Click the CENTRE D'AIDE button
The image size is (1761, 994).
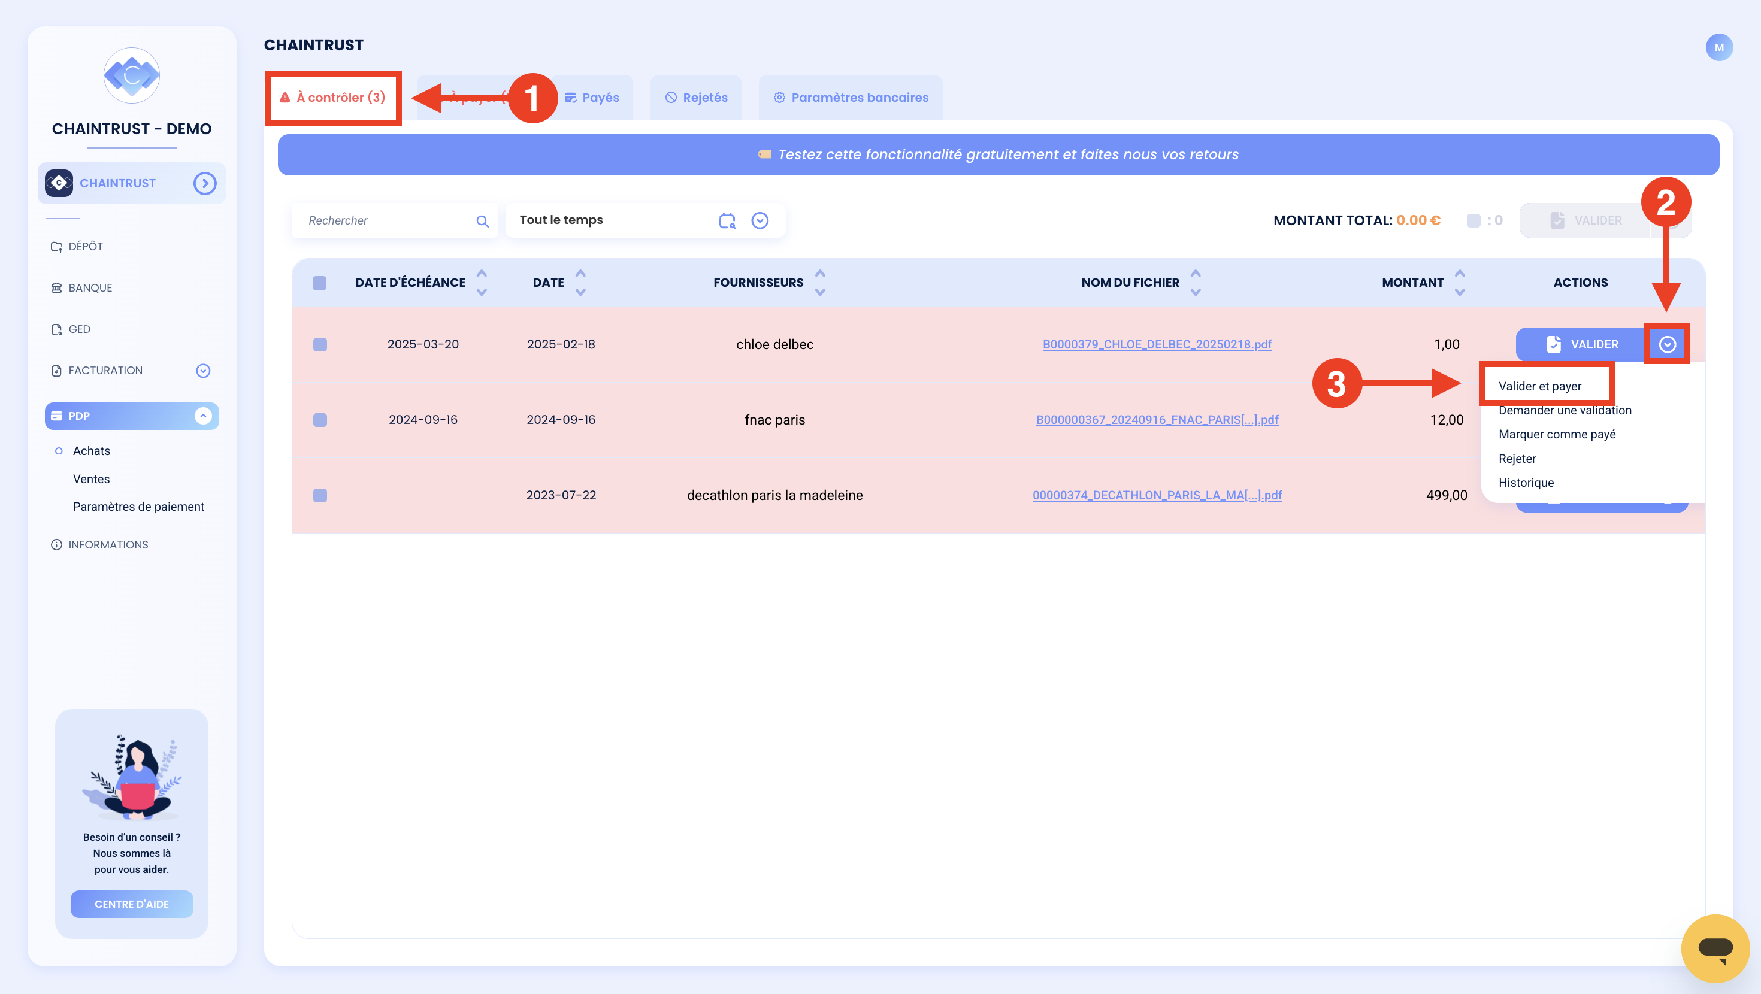tap(131, 904)
